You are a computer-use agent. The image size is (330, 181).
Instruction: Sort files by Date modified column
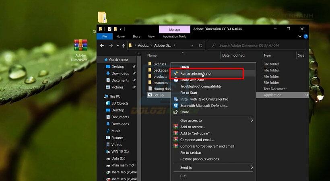[233, 55]
